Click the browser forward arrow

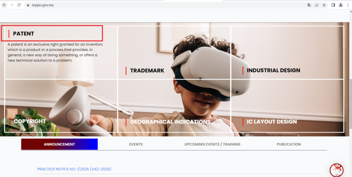tap(12, 5)
